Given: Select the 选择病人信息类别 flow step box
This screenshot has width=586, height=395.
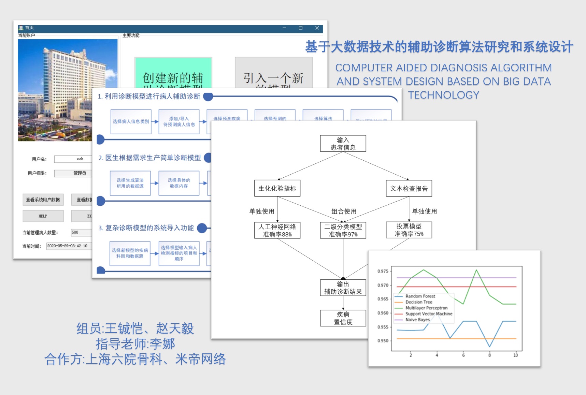Looking at the screenshot, I should [131, 121].
